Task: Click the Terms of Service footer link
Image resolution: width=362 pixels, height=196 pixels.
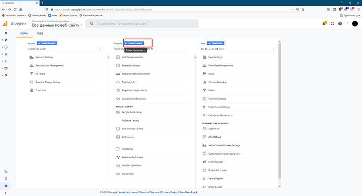Action: click(149, 192)
